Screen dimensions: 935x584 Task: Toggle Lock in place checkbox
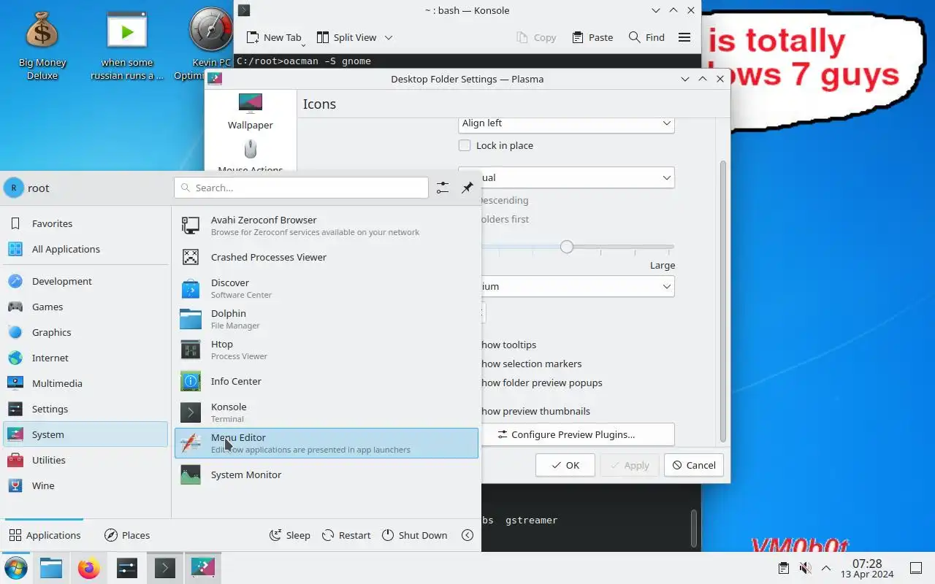[x=465, y=145]
